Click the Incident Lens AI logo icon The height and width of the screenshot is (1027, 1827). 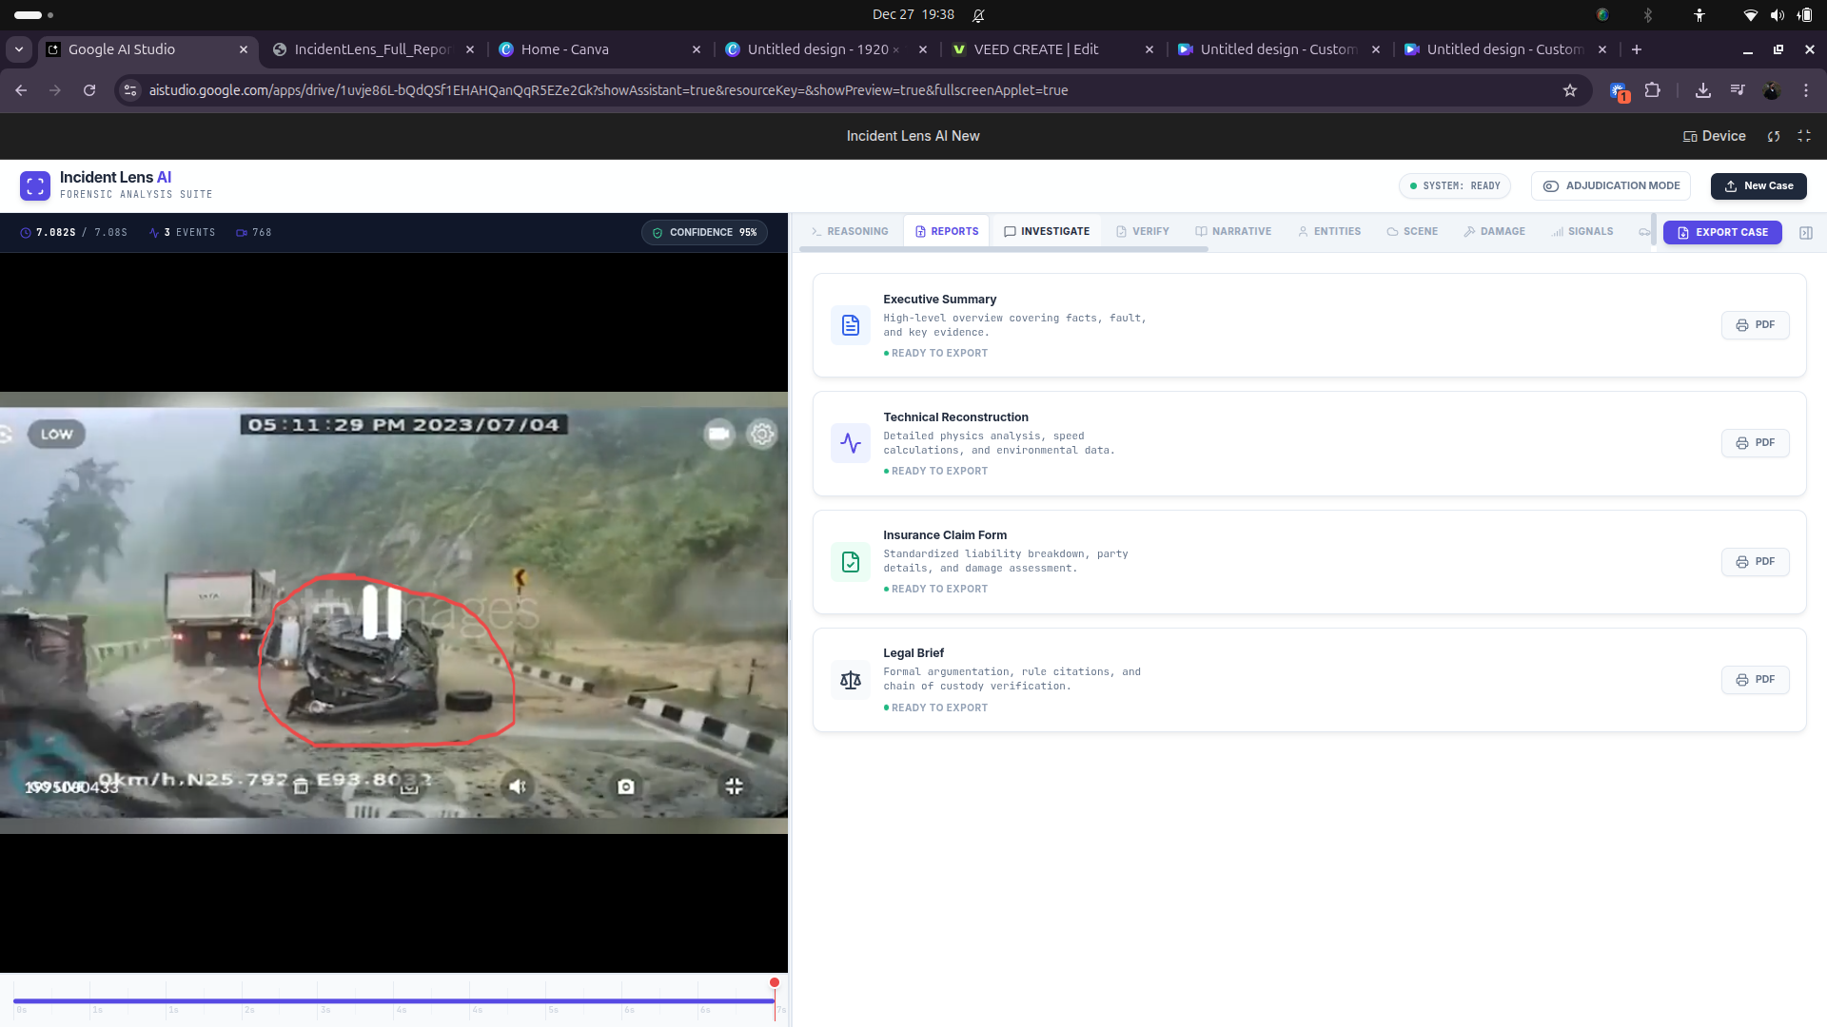(35, 185)
